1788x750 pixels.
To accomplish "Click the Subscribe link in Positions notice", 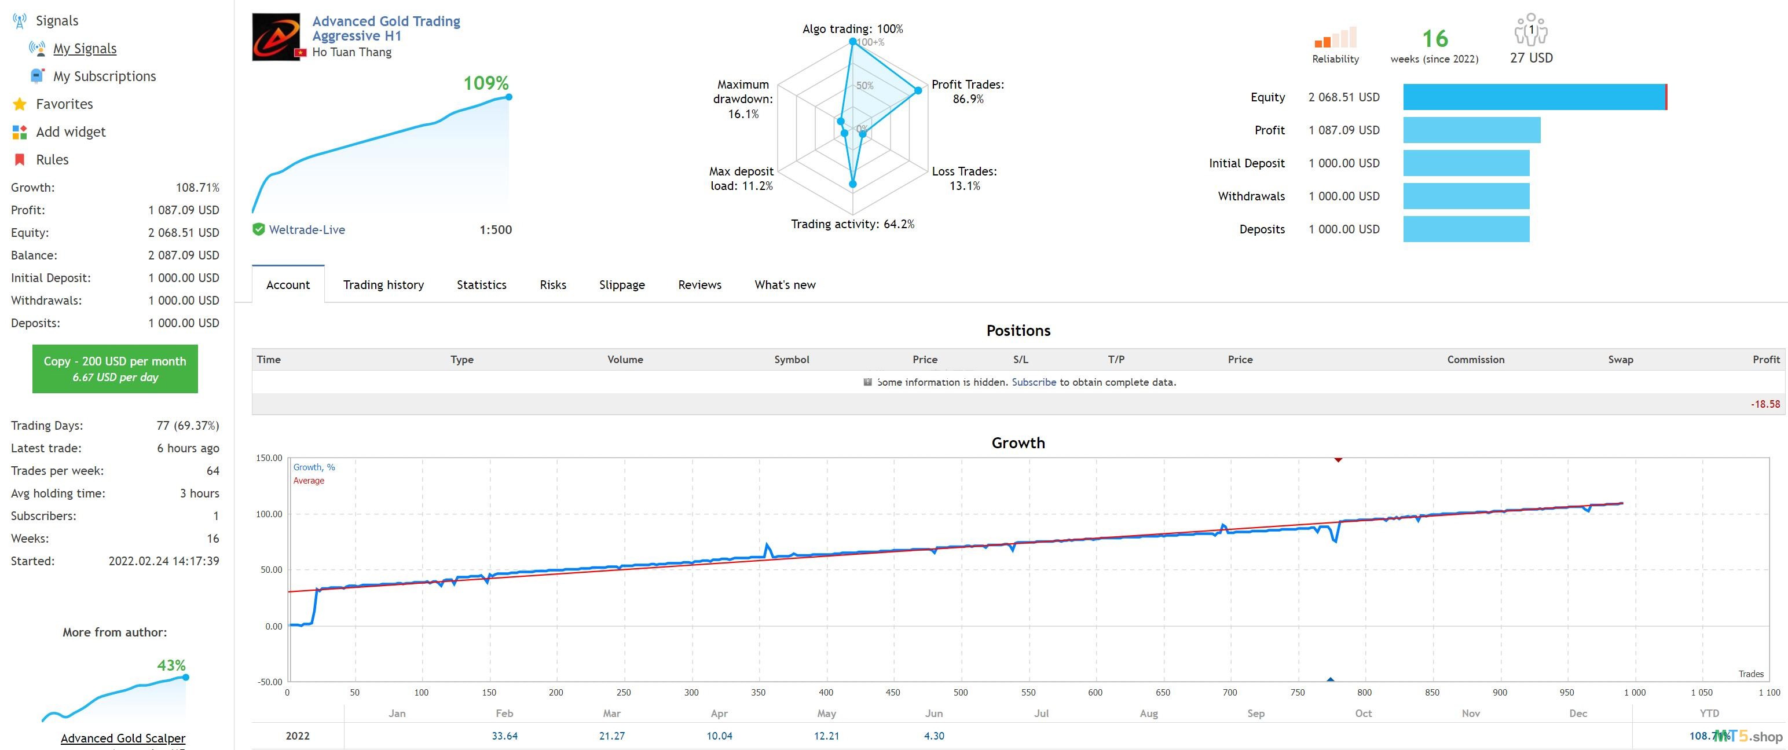I will (x=1034, y=382).
